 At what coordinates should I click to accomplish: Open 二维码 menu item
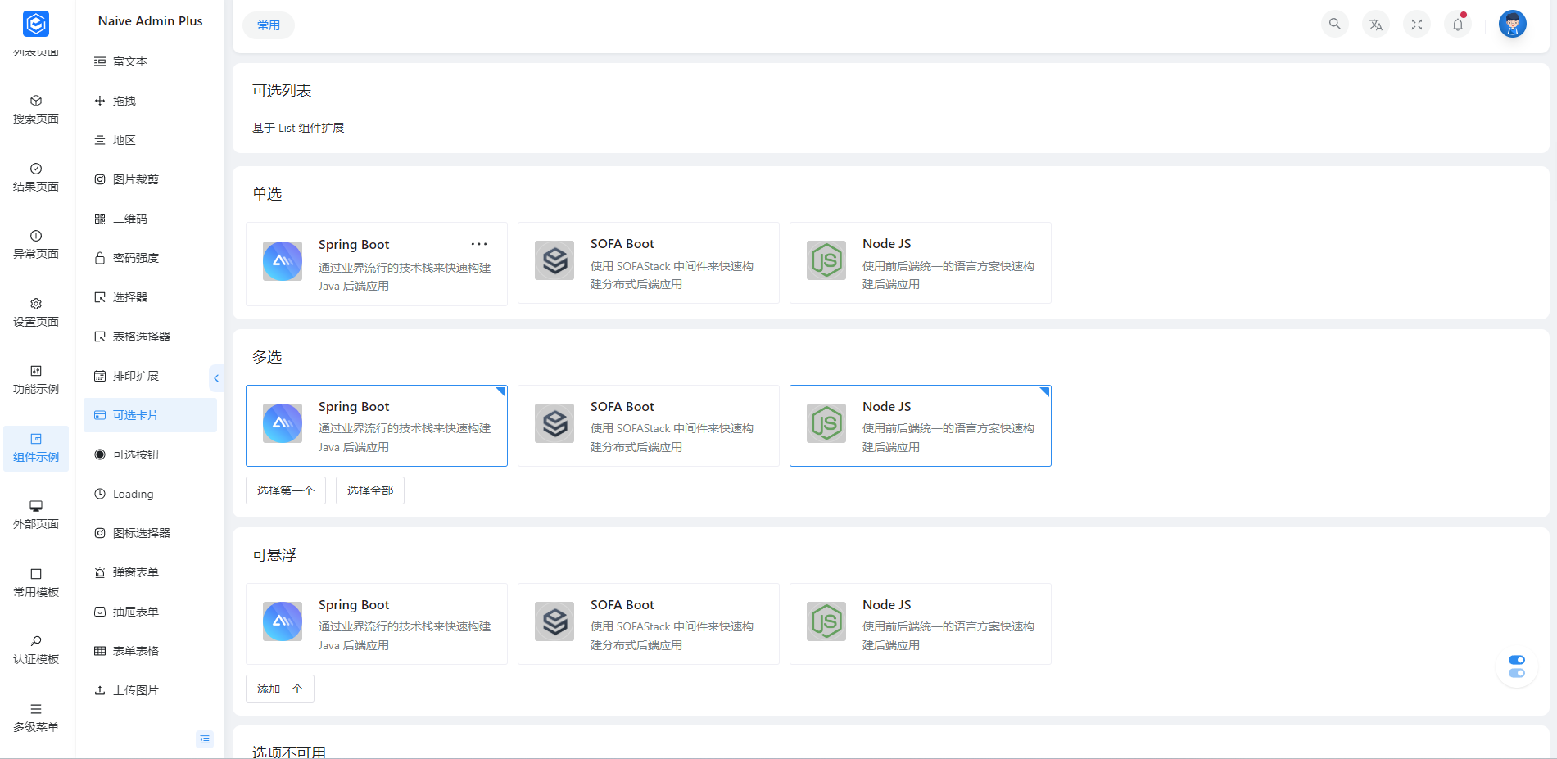[150, 219]
